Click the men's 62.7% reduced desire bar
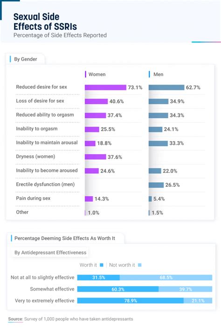The height and width of the screenshot is (328, 221). click(x=166, y=87)
